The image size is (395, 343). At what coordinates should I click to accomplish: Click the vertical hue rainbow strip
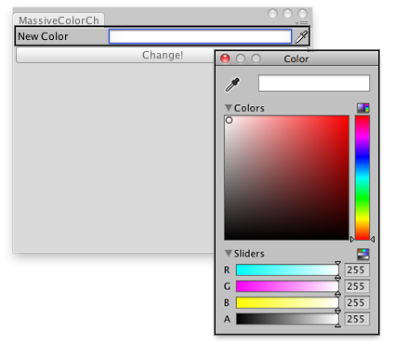[362, 178]
